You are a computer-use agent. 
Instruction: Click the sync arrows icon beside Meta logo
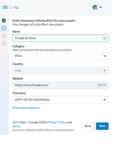11,7
